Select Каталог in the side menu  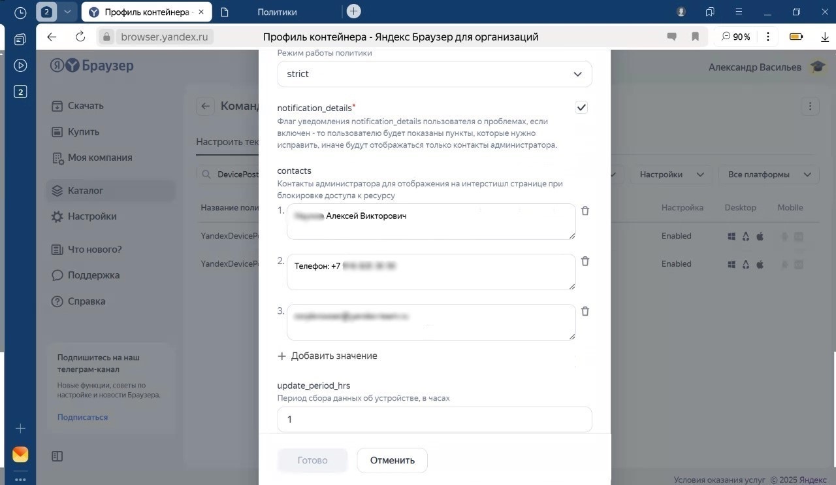coord(111,191)
